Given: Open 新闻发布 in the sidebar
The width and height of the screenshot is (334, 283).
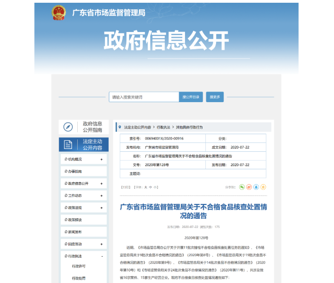Looking at the screenshot, I should [75, 232].
